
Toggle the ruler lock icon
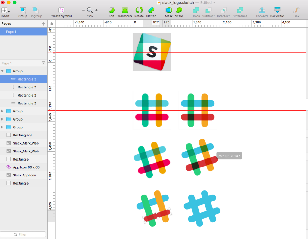tap(51, 24)
